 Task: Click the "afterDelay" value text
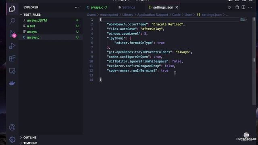coord(152,29)
